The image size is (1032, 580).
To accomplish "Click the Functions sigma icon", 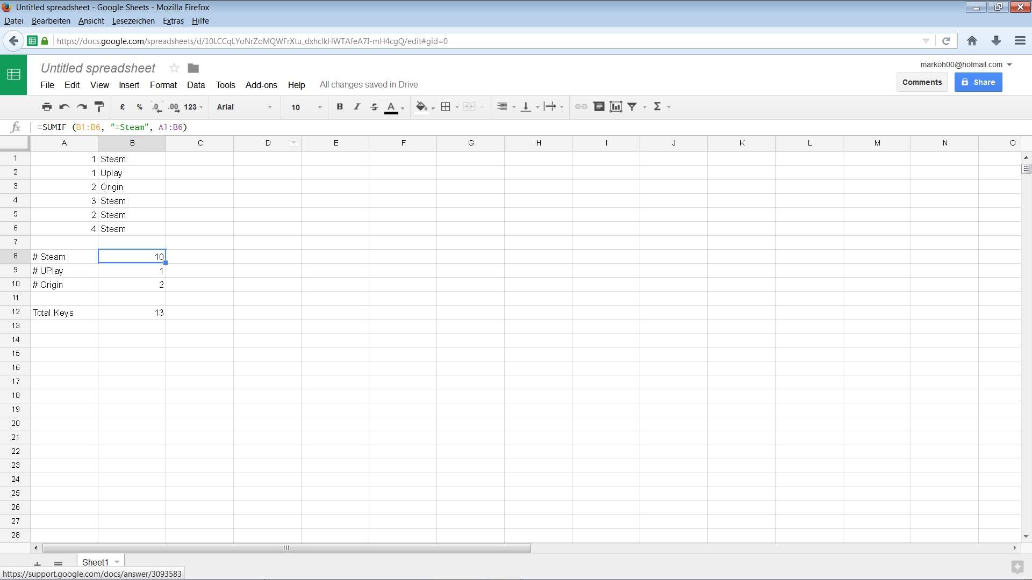I will pyautogui.click(x=657, y=107).
